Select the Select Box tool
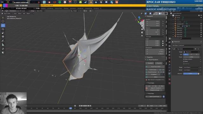Image resolution: width=203 pixels, height=114 pixels. coord(3,18)
